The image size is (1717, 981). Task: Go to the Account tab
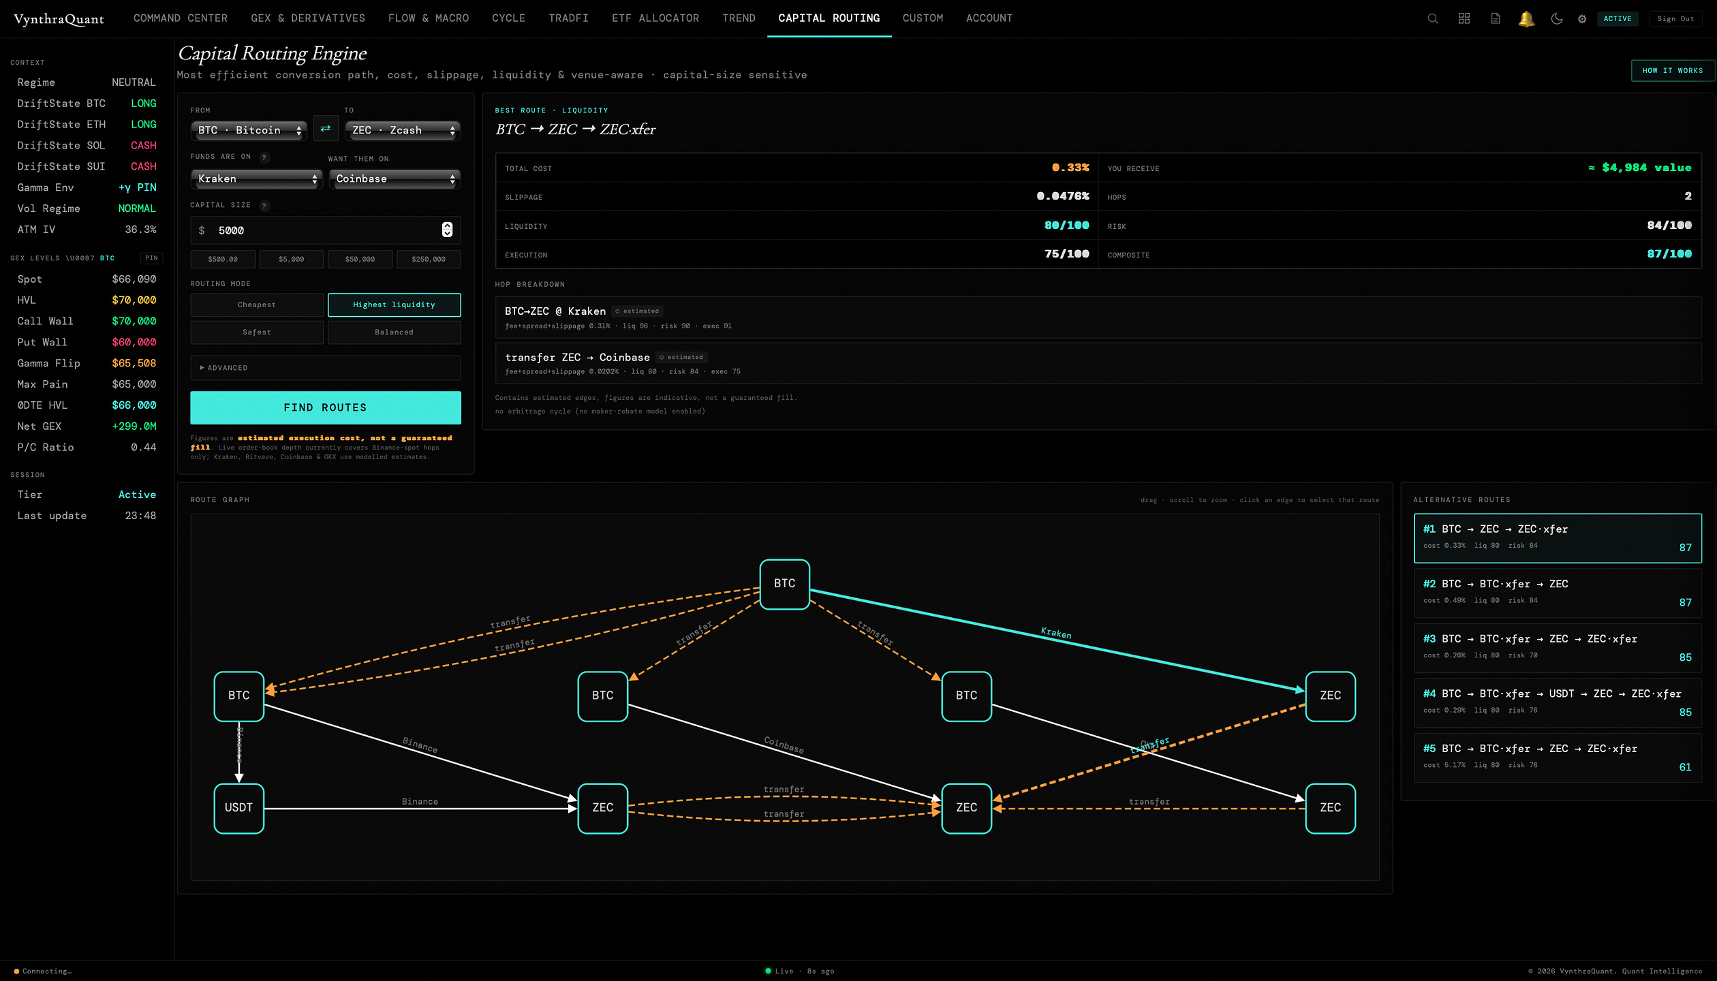tap(989, 18)
